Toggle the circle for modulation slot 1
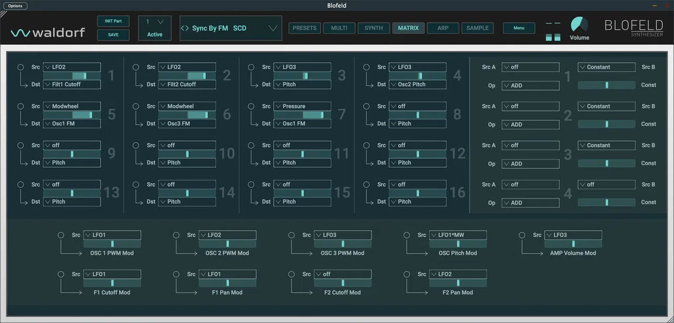The width and height of the screenshot is (674, 323). point(21,67)
